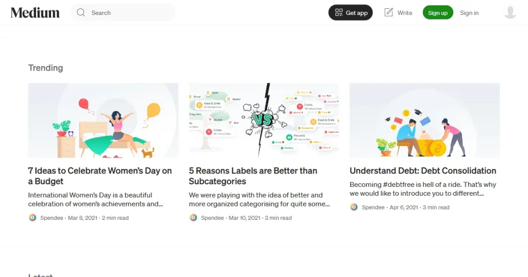Click 'Apr 6, 2021' date text
This screenshot has height=277, width=528.
pyautogui.click(x=404, y=207)
